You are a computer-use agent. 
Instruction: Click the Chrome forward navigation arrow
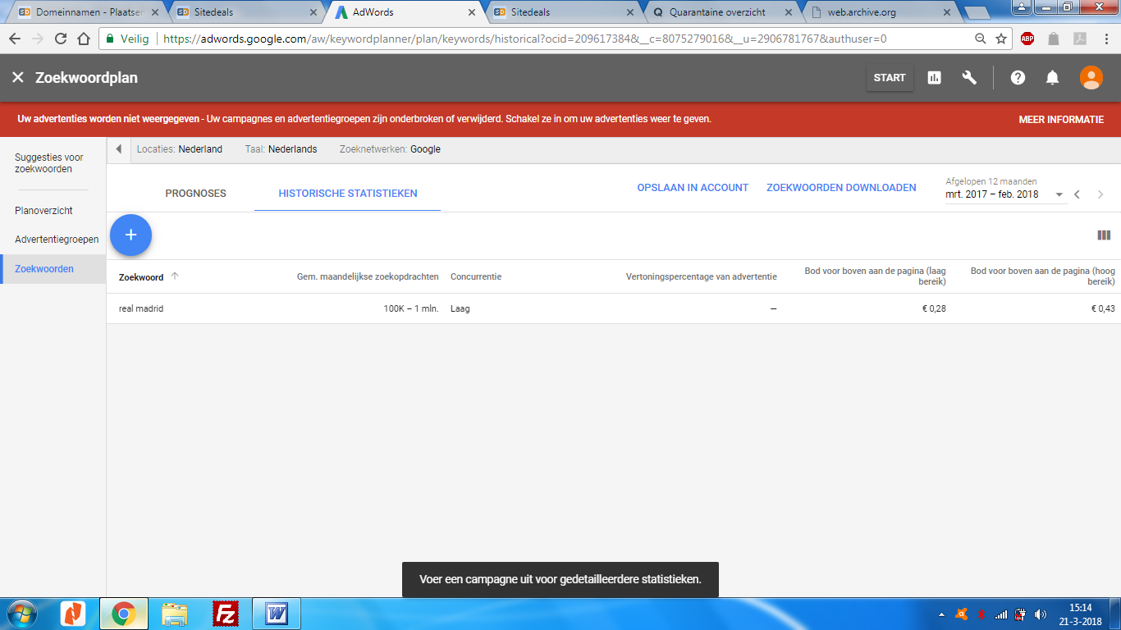tap(38, 39)
